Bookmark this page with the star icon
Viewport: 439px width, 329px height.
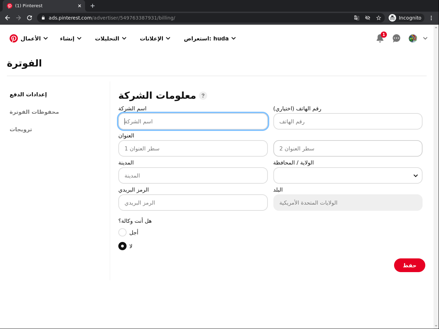coord(379,18)
